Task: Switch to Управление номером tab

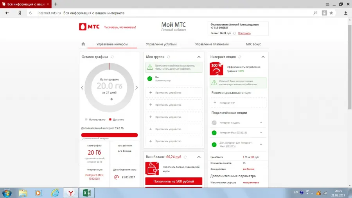Action: (x=112, y=44)
